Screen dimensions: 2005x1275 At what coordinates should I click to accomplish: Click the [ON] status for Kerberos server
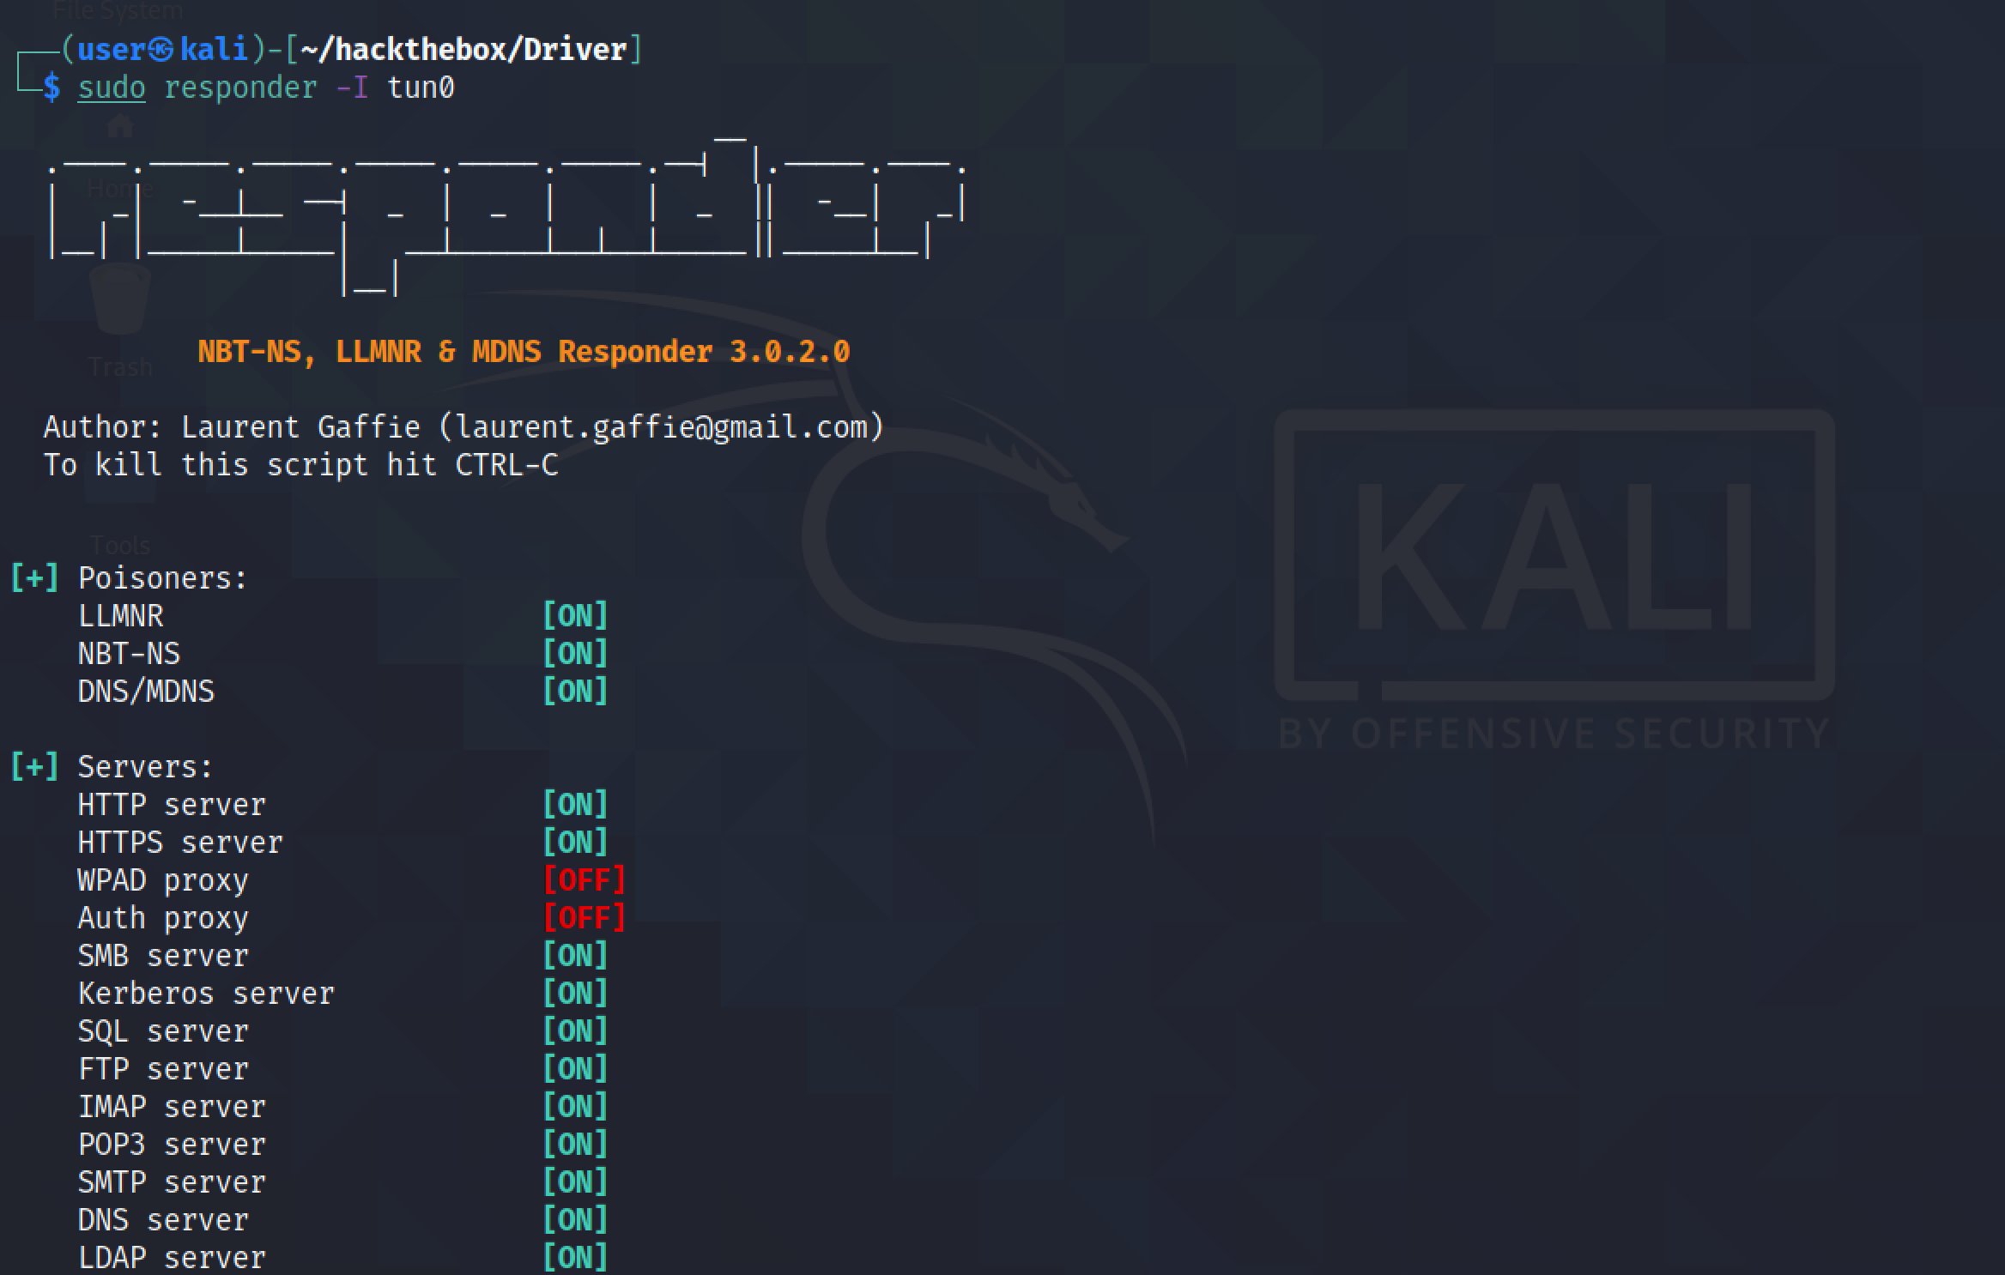tap(575, 993)
